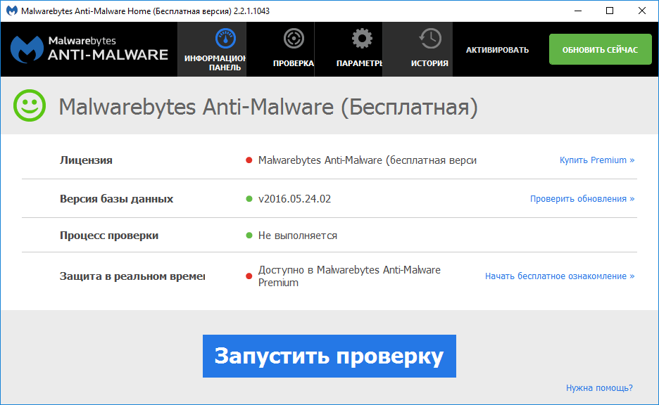Screen dimensions: 659x405
Task: Click Проверить обновления link
Action: 582,198
